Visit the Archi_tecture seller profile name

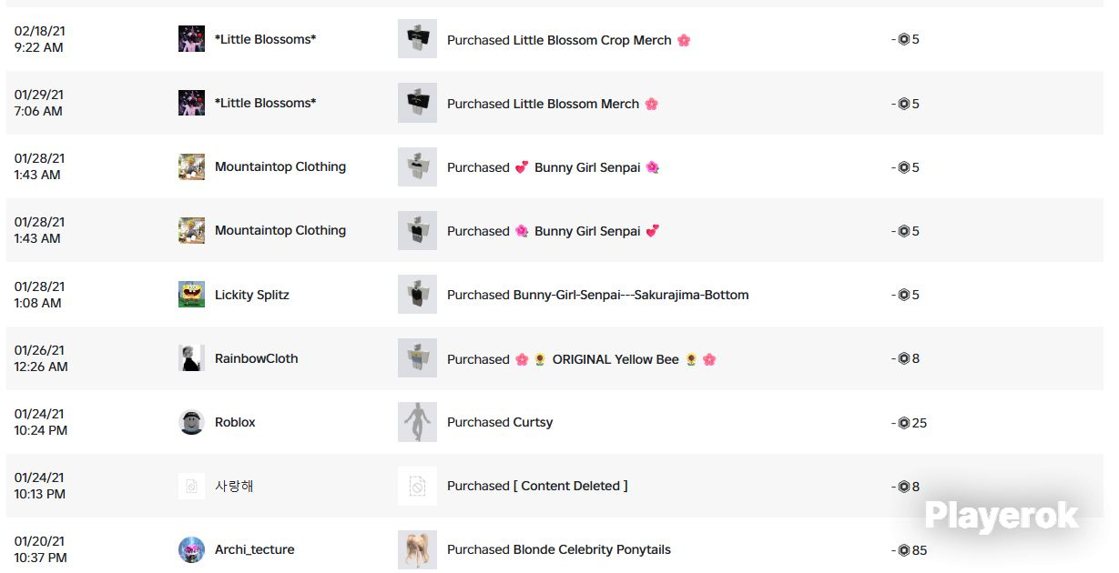(254, 549)
